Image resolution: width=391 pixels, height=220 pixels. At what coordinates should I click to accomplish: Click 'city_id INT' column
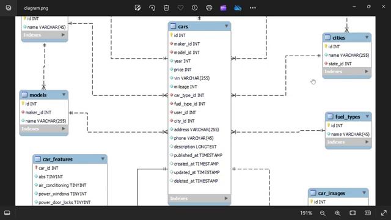coord(184,121)
